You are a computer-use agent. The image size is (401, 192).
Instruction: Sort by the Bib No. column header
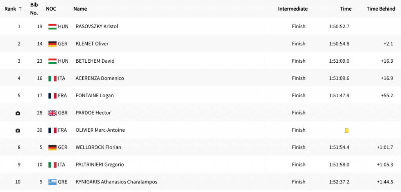coord(34,9)
